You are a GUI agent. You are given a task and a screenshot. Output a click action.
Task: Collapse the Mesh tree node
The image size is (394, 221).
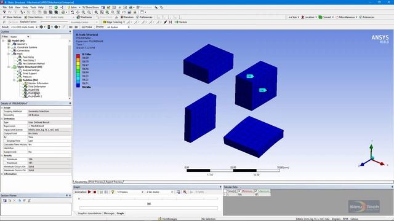pos(9,53)
